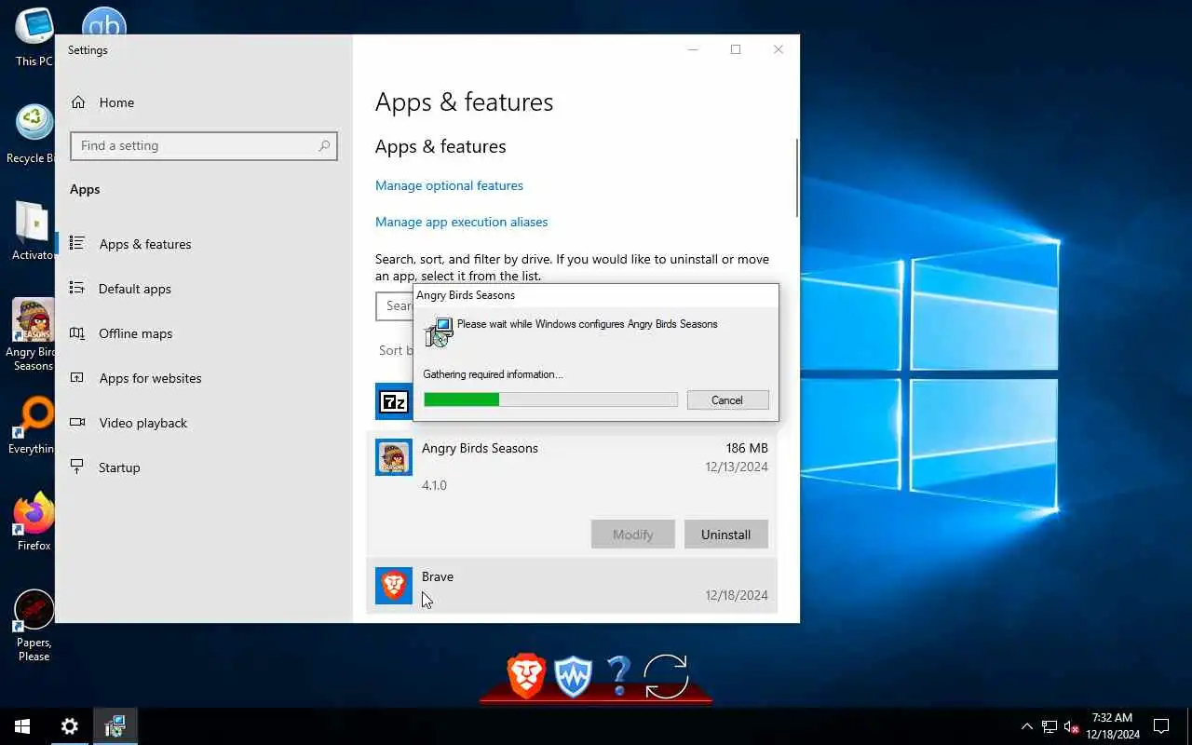Open the Papers, Please desktop shortcut
The width and height of the screenshot is (1192, 745).
click(x=34, y=626)
